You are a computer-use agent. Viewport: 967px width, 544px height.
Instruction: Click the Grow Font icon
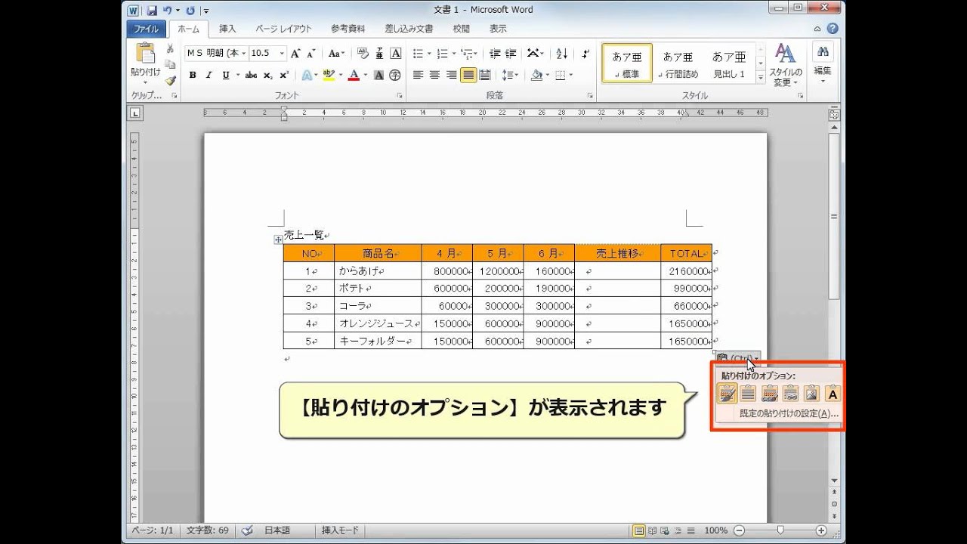tap(295, 54)
